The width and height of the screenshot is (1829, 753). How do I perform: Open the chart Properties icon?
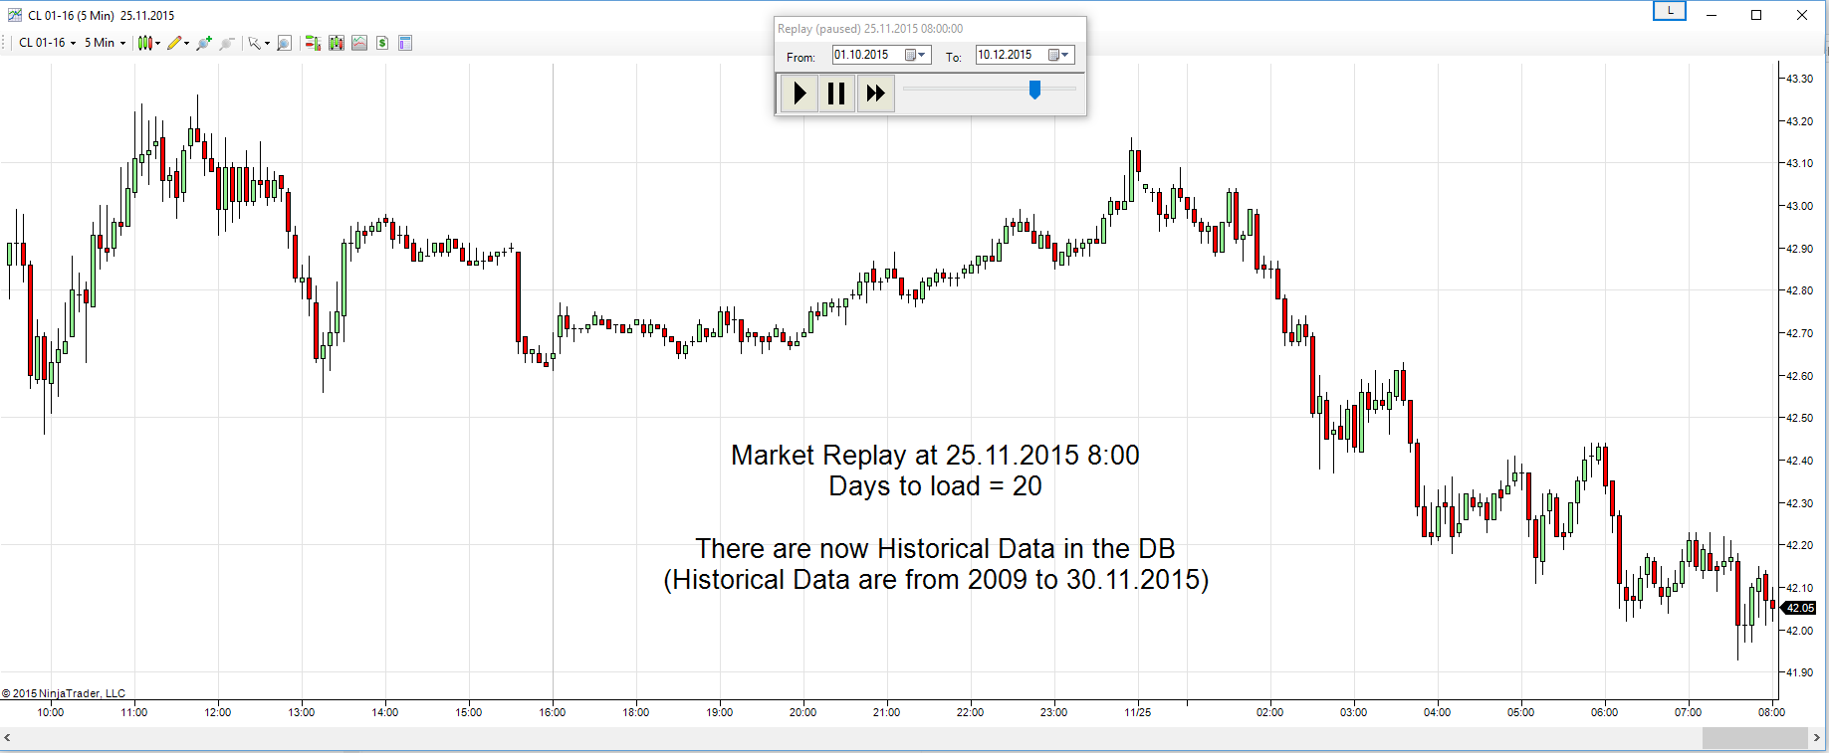pyautogui.click(x=405, y=43)
